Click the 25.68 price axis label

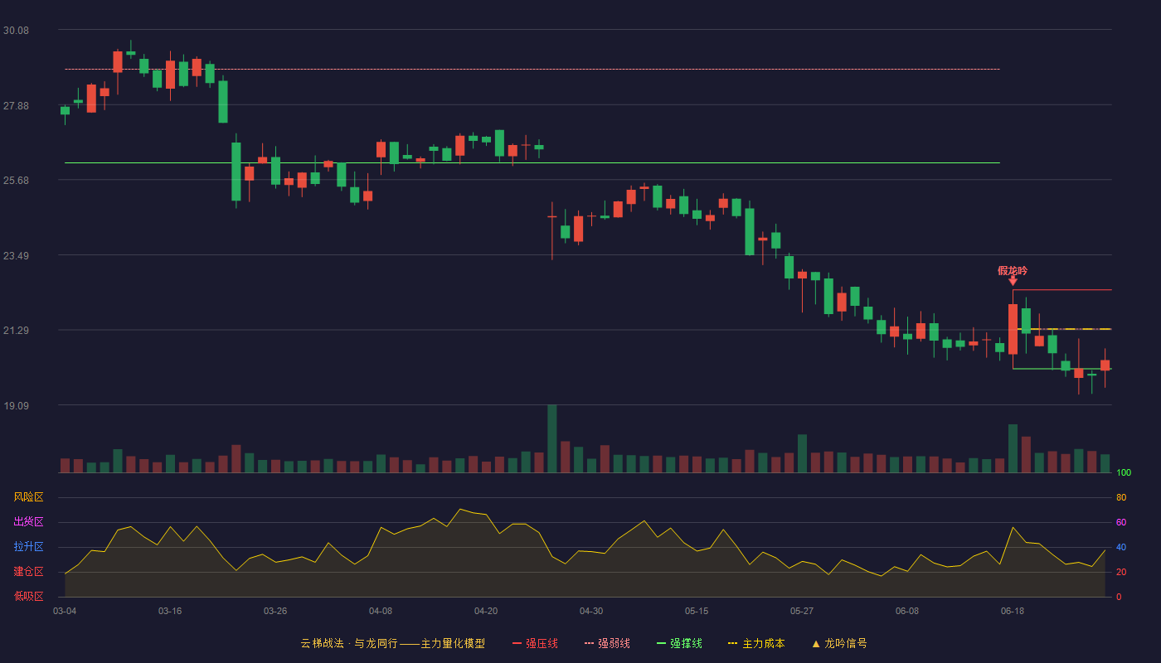pos(16,181)
